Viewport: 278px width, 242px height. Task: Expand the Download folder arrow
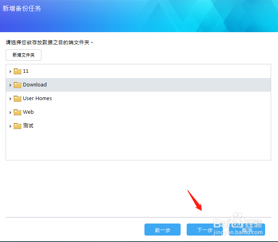(10, 85)
